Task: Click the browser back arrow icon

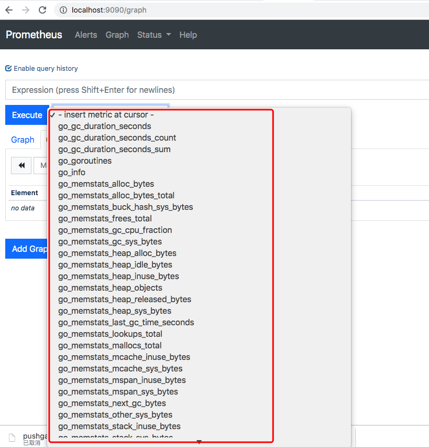Action: tap(9, 10)
